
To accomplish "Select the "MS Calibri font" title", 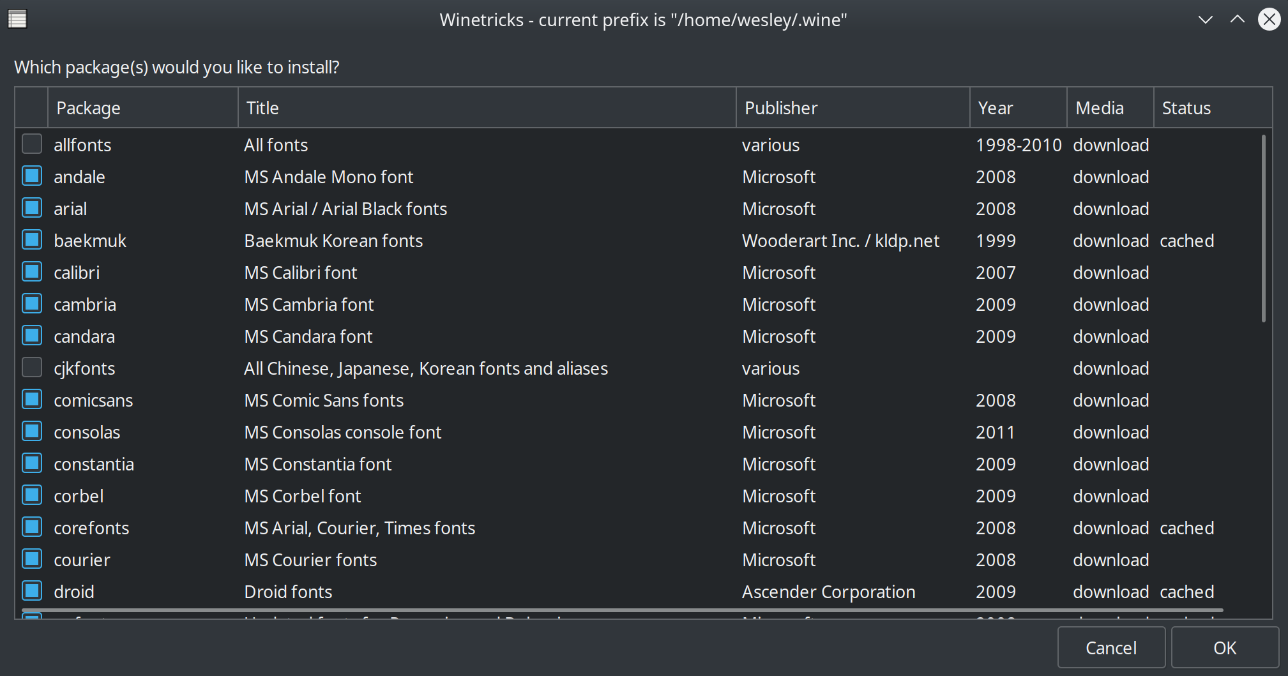I will tap(301, 273).
